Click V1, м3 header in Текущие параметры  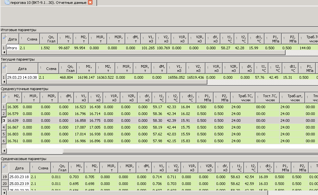coord(177,69)
